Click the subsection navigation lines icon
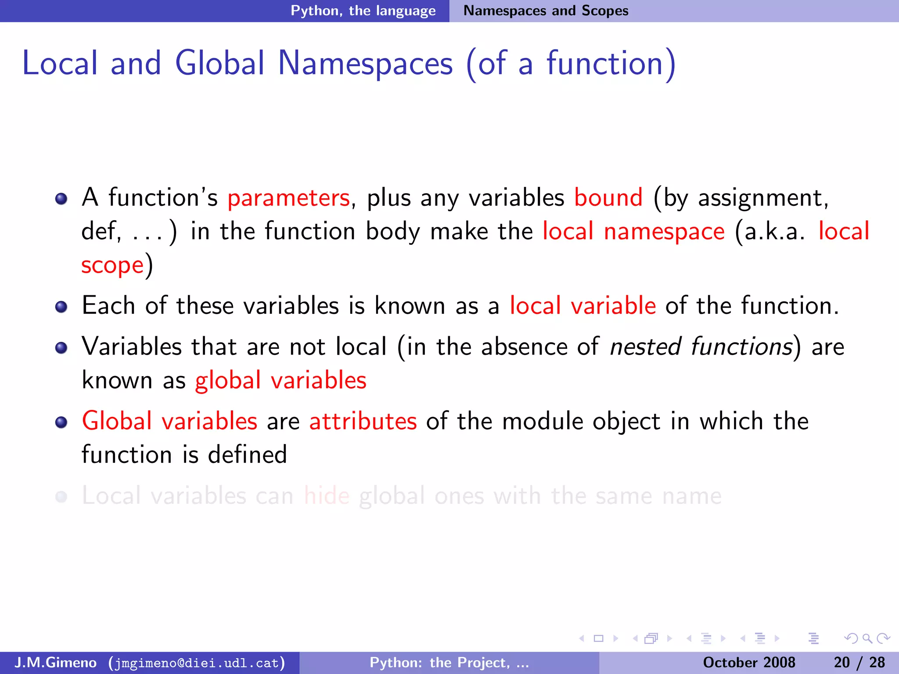899x674 pixels. (x=706, y=638)
